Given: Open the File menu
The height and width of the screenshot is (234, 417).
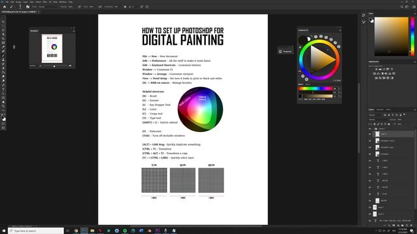Looking at the screenshot, I should pos(7,2).
